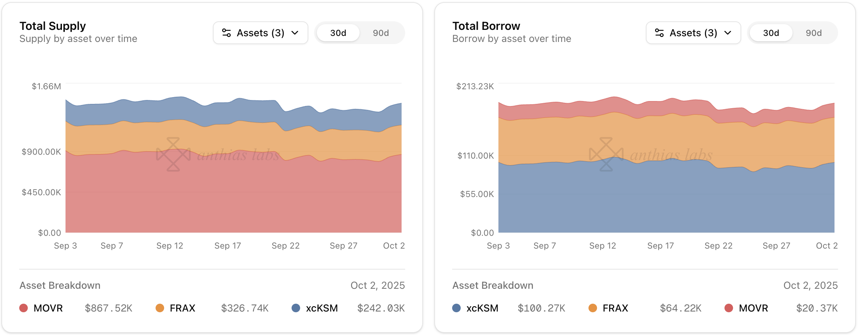Expand the chevron on Total Borrow Assets filter
Image resolution: width=858 pixels, height=335 pixels.
click(x=728, y=33)
